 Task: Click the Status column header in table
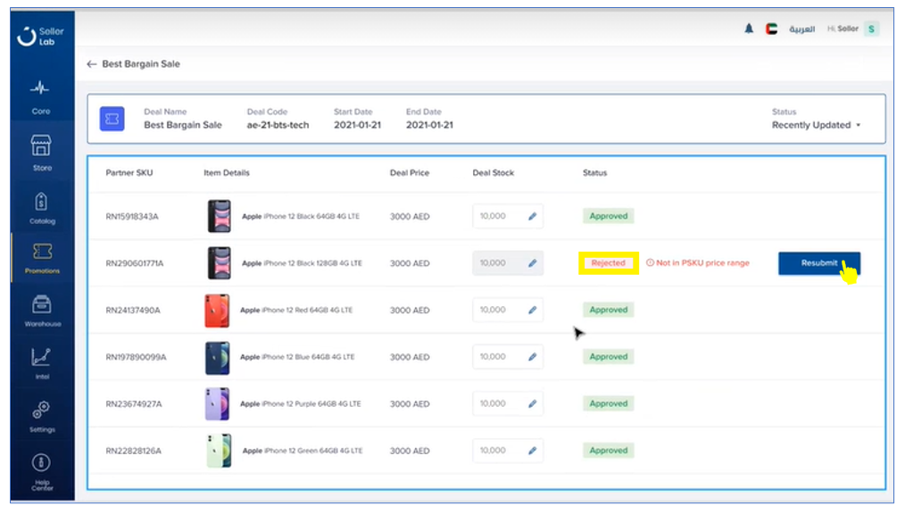594,172
